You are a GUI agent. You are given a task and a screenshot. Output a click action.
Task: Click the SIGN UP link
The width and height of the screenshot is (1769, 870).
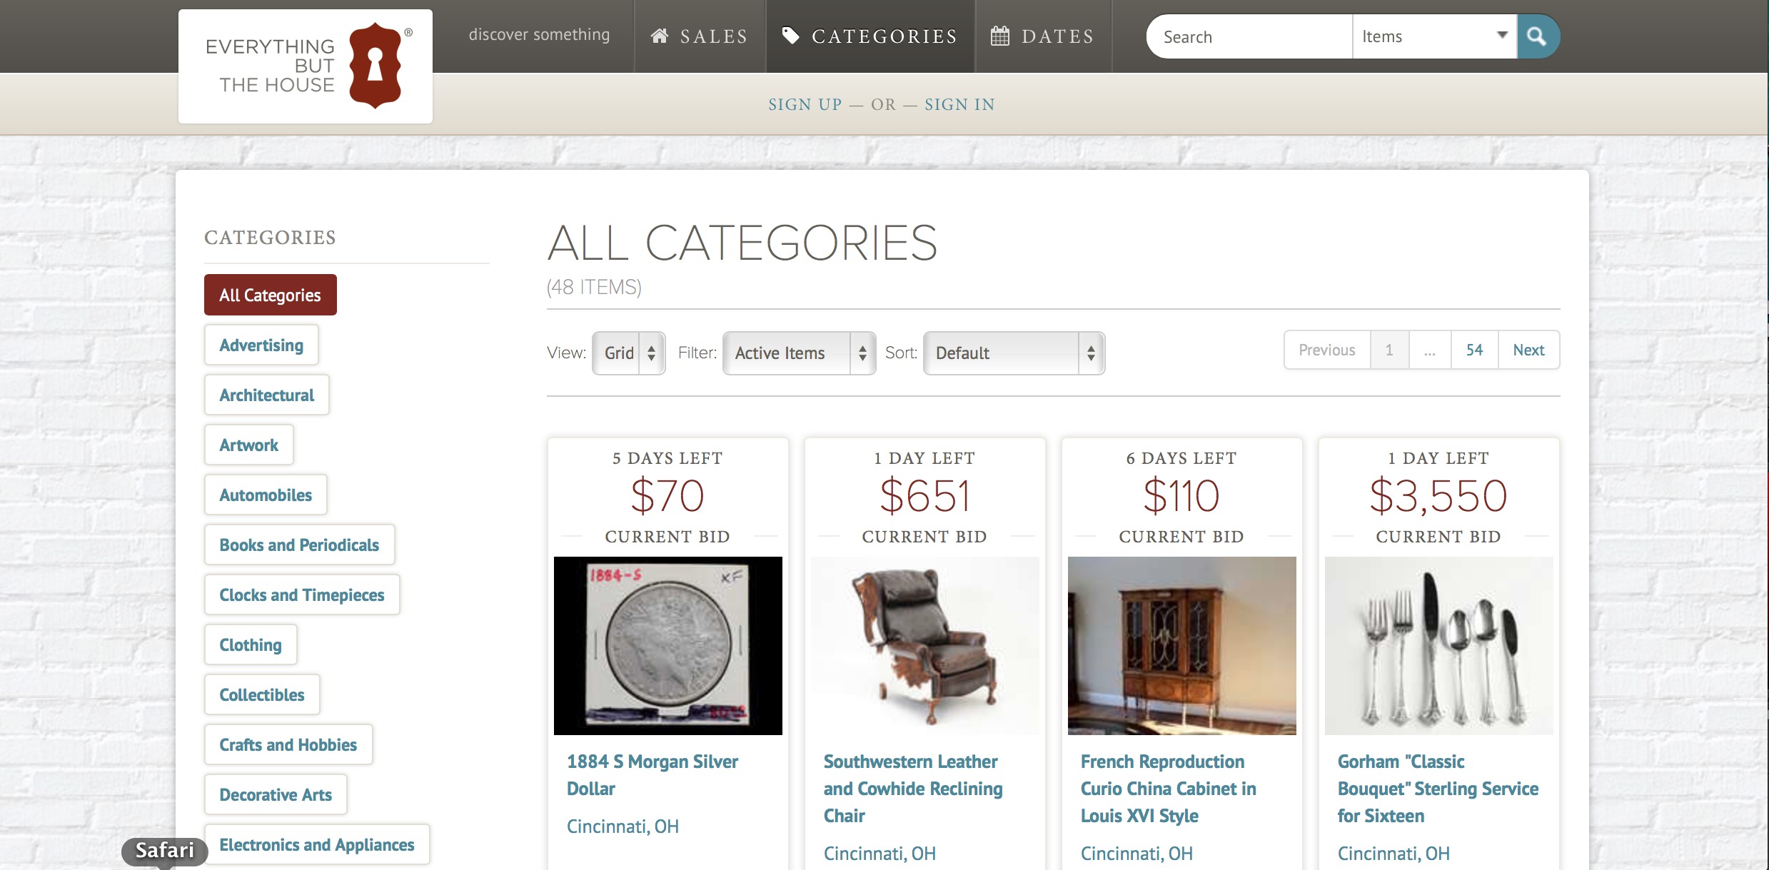coord(804,104)
